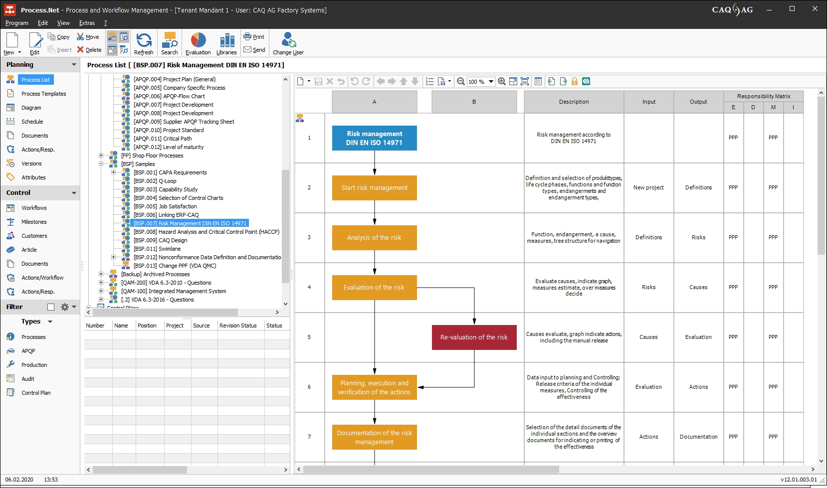Select the Start risk management flowchart box
Viewport: 827px width, 488px height.
(375, 188)
